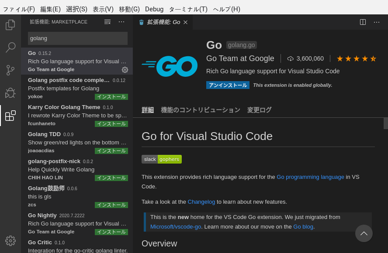Select Go Critic list entry
388x253 pixels.
[x=77, y=245]
